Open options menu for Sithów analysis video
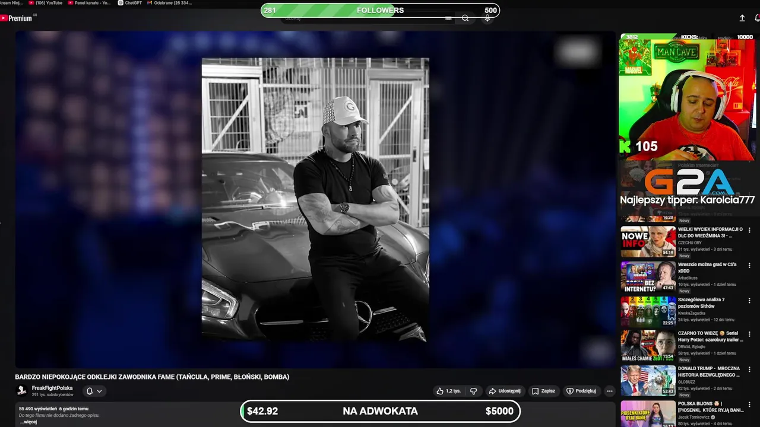Screen dimensions: 760x427 [749, 301]
